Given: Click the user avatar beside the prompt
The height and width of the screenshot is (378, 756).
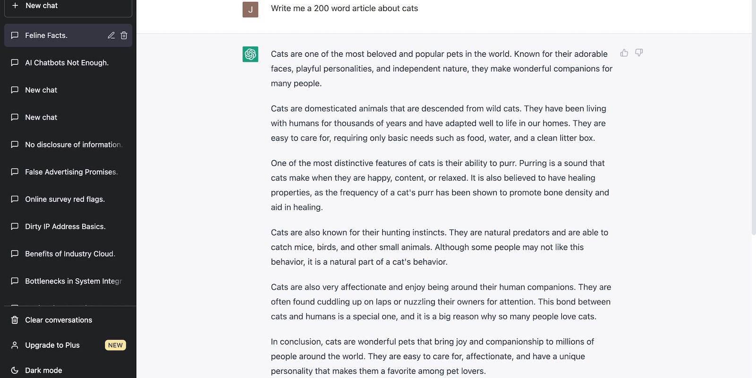Looking at the screenshot, I should 250,9.
